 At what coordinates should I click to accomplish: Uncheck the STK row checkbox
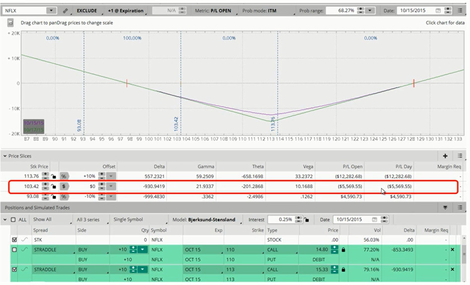tap(14, 240)
